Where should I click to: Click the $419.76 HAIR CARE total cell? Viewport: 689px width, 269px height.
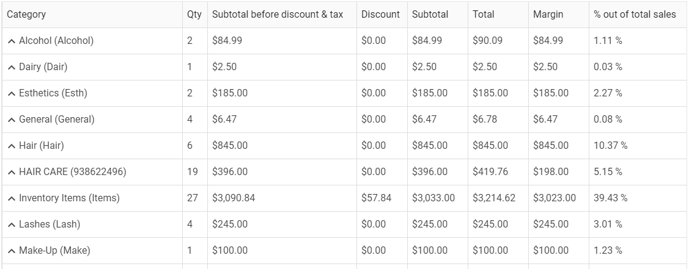pos(490,172)
